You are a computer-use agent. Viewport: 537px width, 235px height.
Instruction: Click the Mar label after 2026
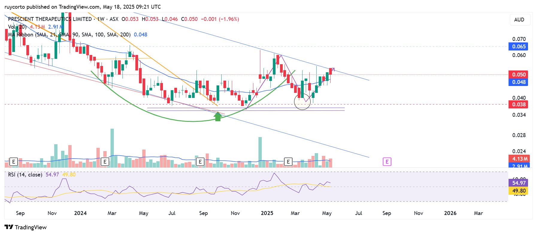click(x=478, y=213)
